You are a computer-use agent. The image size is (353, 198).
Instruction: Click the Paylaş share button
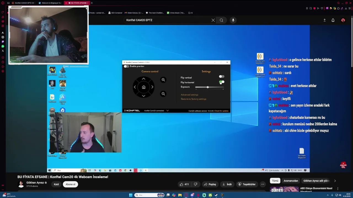tap(210, 184)
